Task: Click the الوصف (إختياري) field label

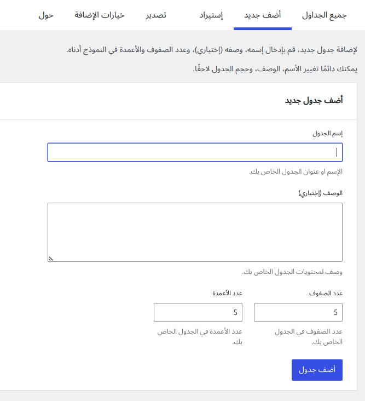Action: point(320,193)
